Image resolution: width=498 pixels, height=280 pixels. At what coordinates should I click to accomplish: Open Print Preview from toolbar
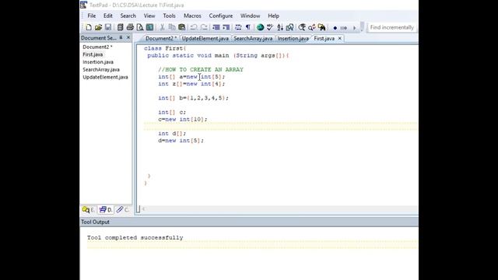pyautogui.click(x=140, y=27)
